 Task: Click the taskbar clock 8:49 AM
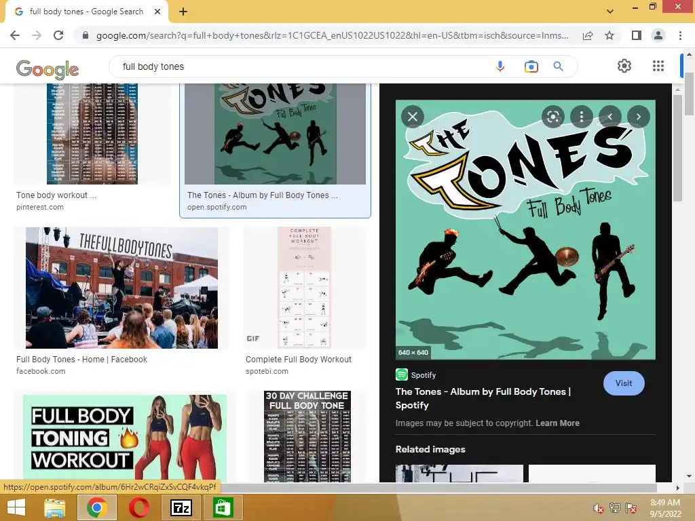click(665, 503)
